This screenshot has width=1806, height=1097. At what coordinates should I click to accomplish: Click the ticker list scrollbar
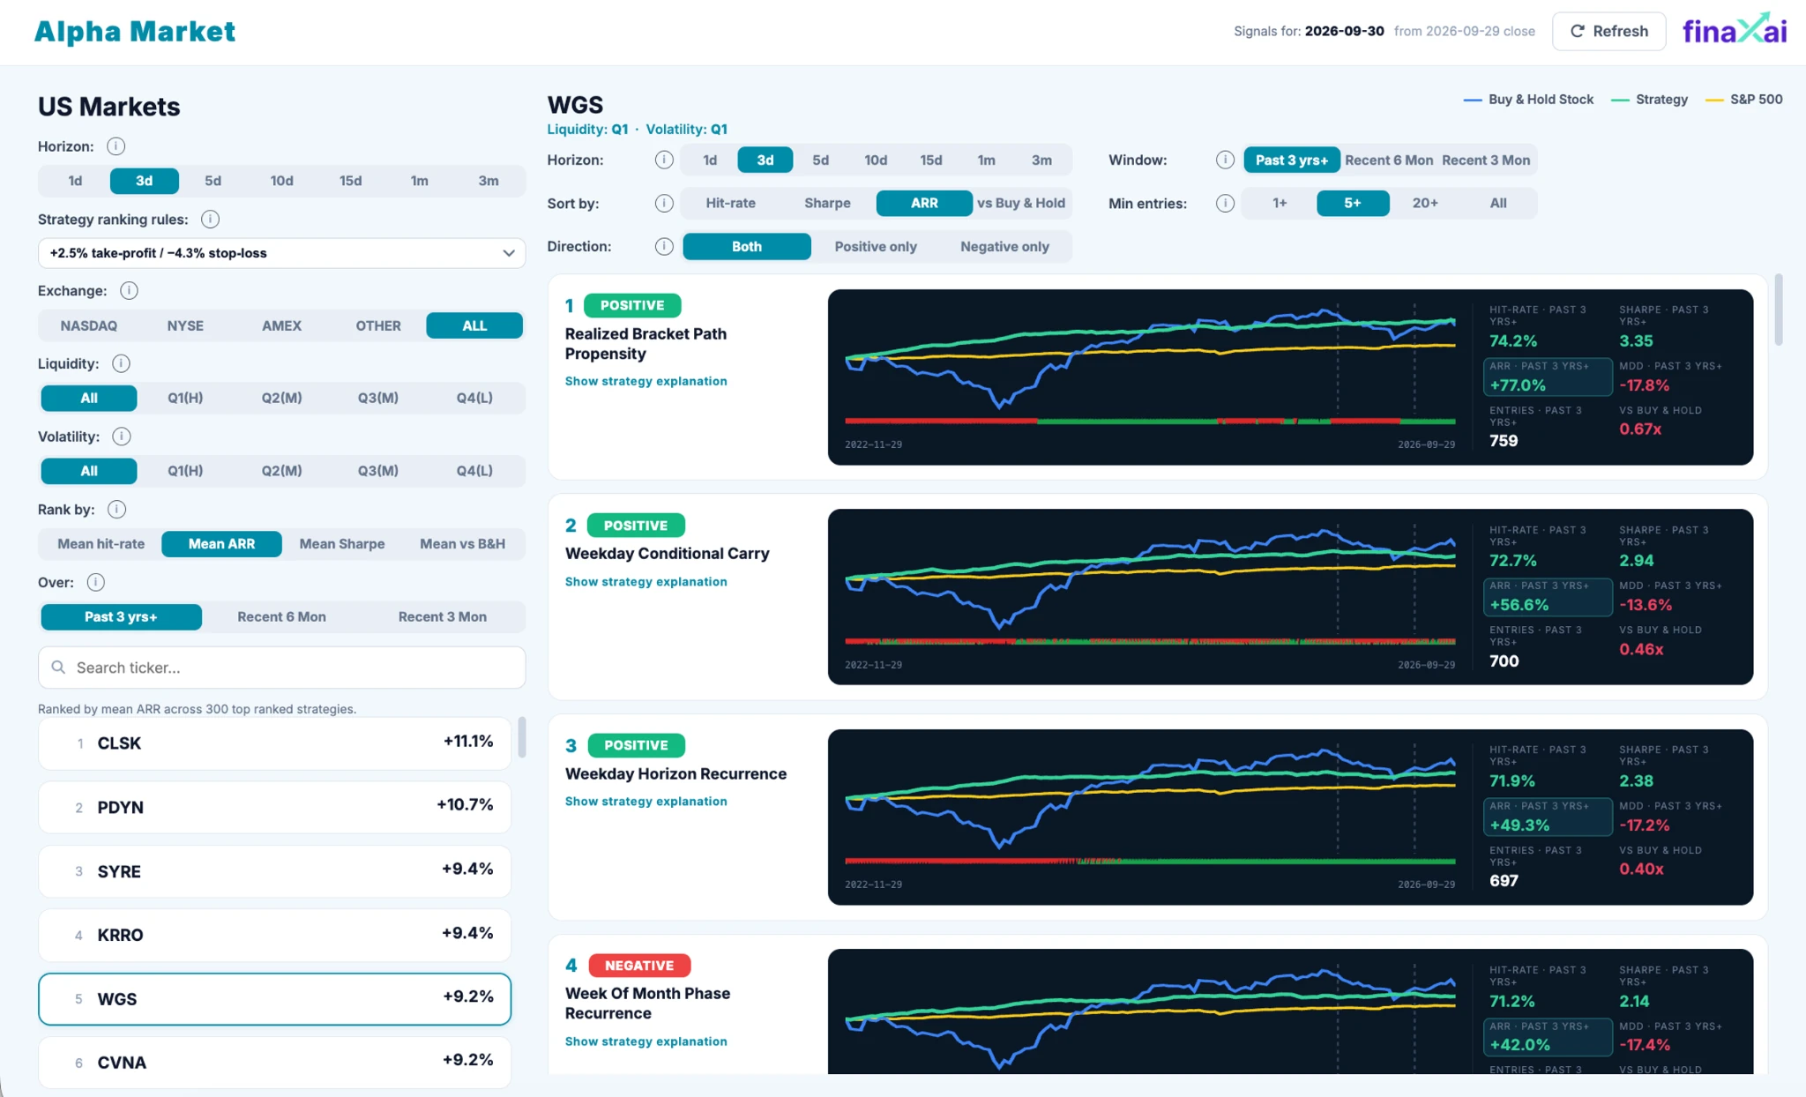(522, 737)
